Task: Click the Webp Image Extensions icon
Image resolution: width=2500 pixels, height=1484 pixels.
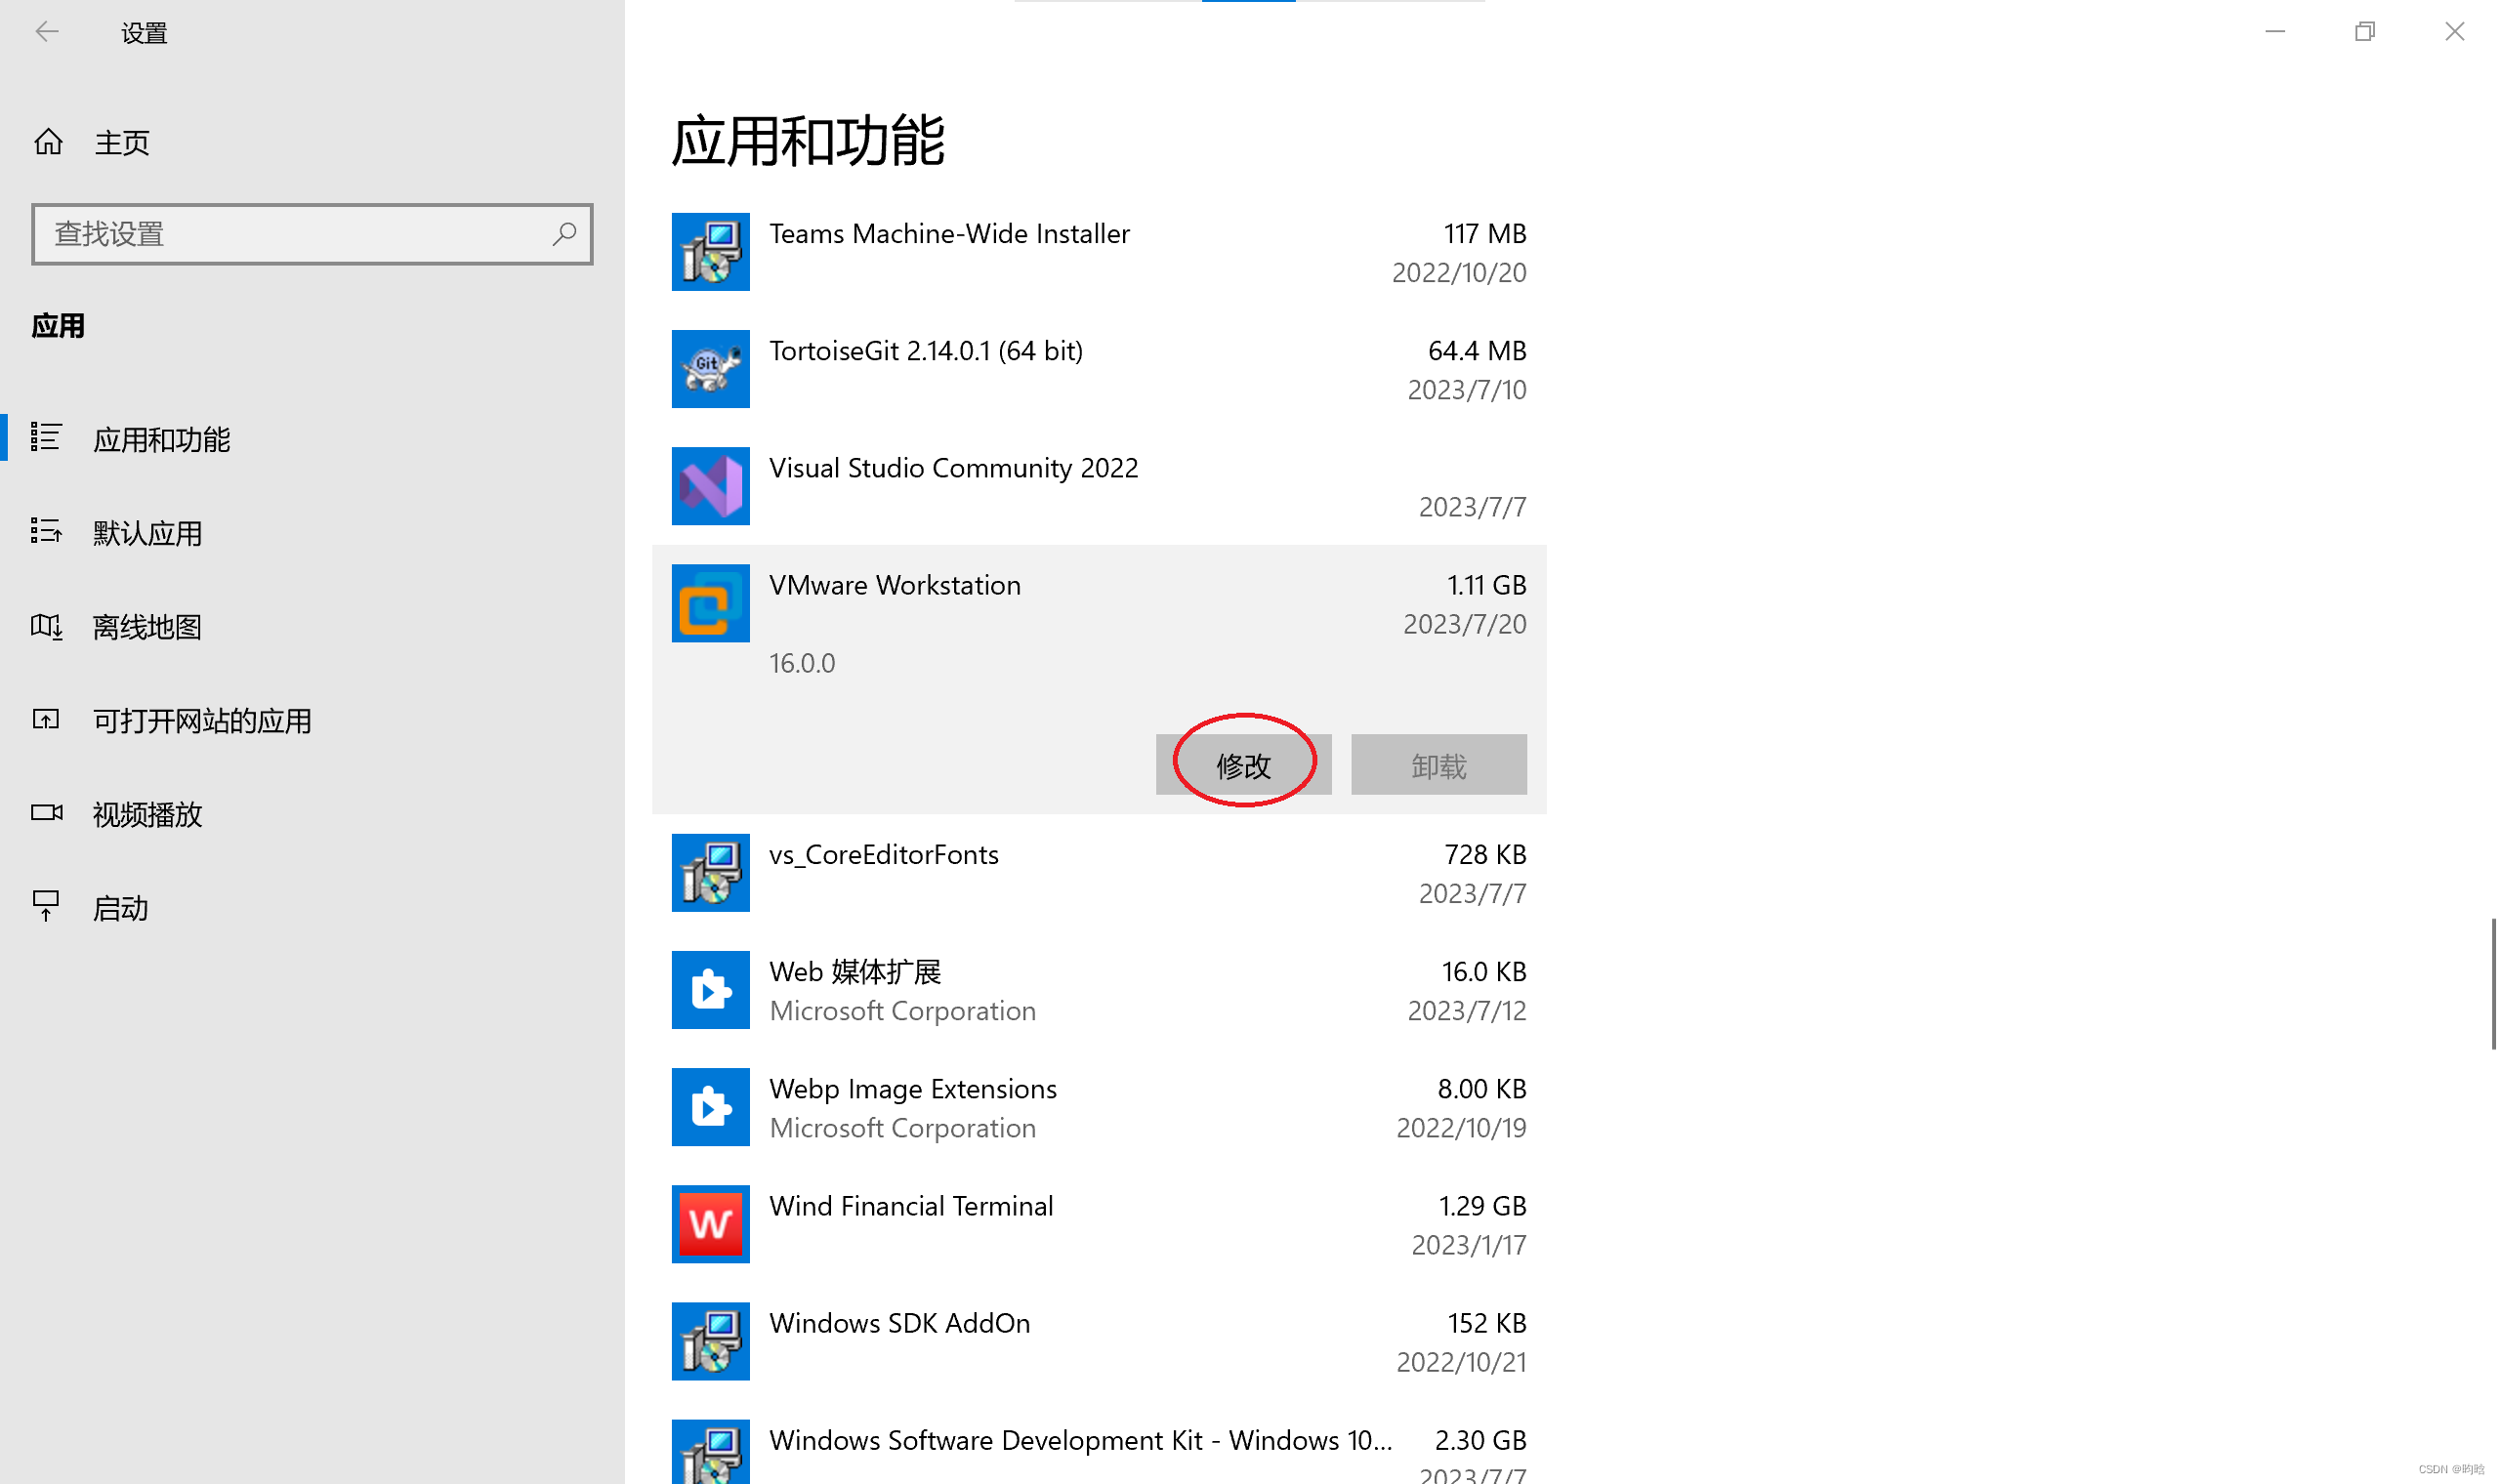Action: (710, 1107)
